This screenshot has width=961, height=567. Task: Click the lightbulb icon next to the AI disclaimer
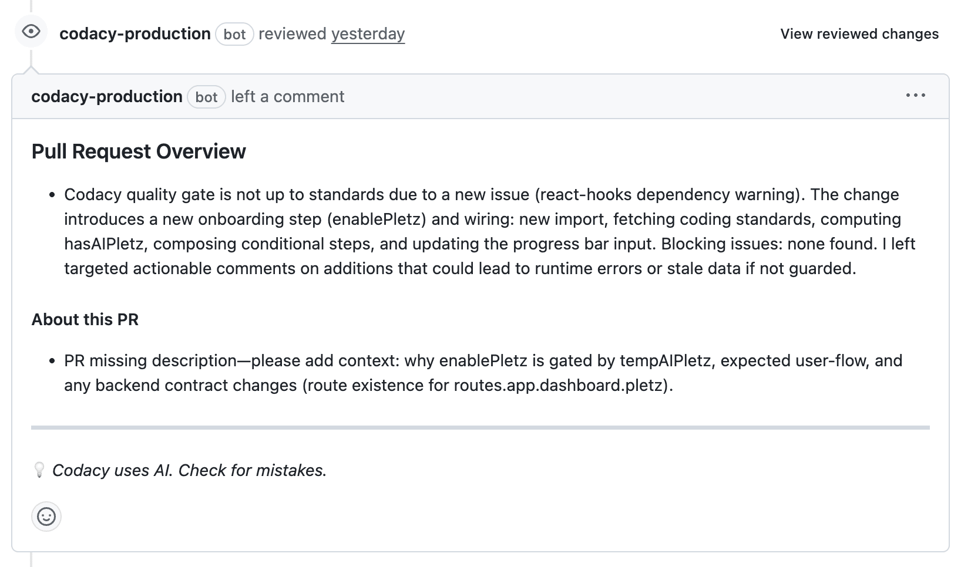click(39, 470)
